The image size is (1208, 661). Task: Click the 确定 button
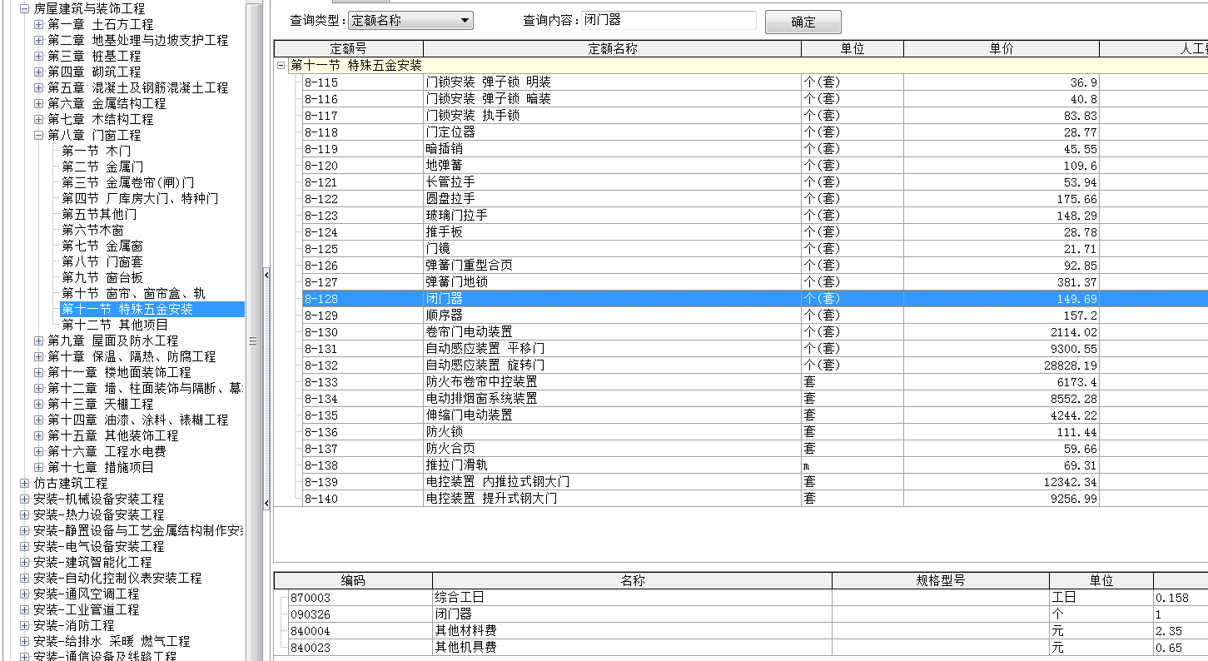803,22
